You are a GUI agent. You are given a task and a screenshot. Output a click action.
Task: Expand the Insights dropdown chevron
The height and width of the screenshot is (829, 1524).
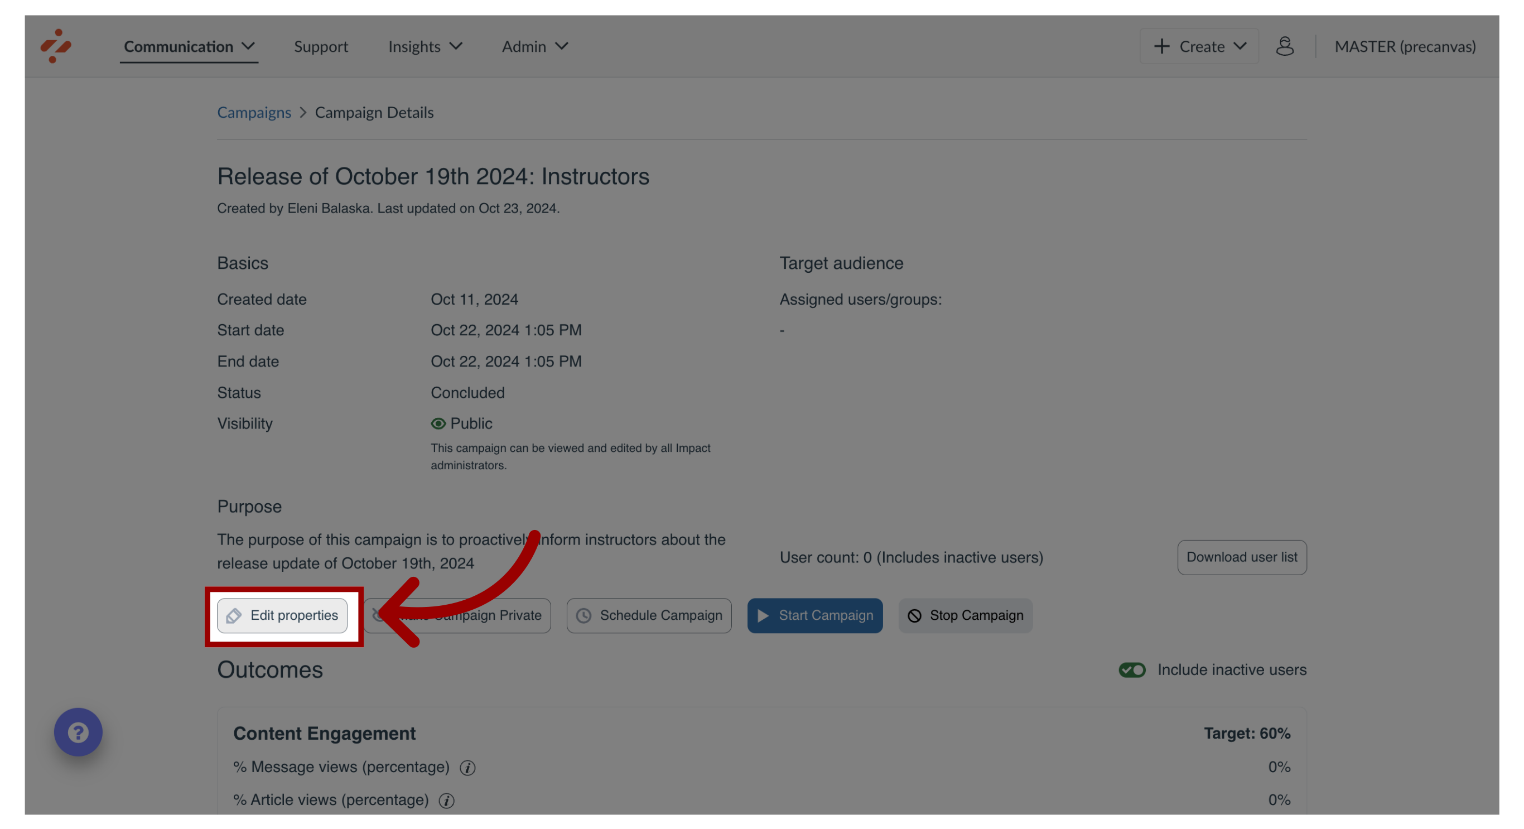tap(456, 46)
